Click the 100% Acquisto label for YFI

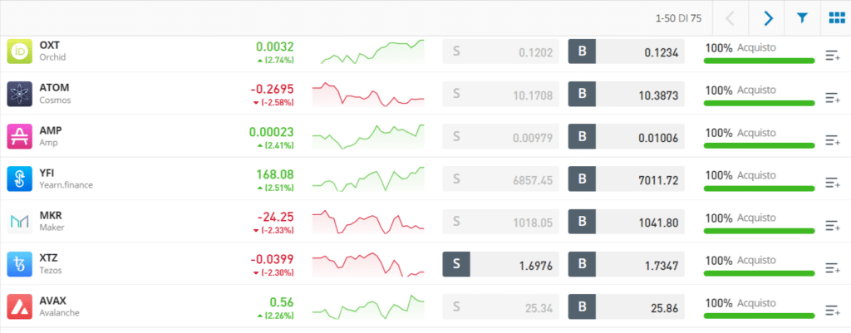tap(740, 175)
